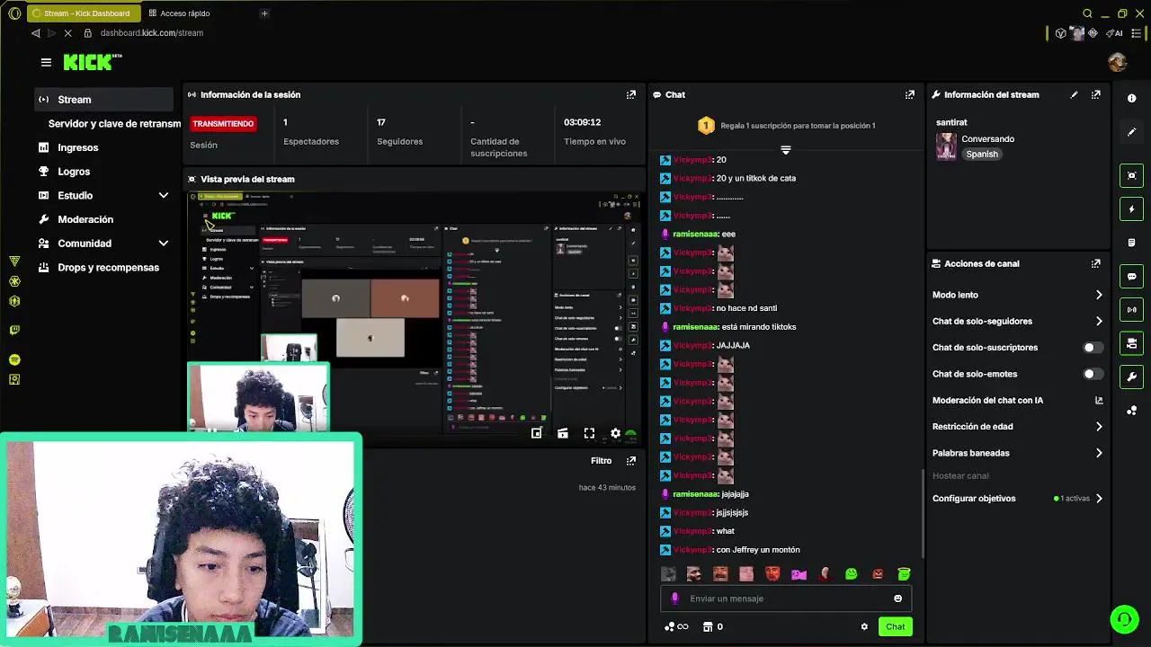The height and width of the screenshot is (647, 1151).
Task: Click Hostear canal option
Action: pos(960,476)
